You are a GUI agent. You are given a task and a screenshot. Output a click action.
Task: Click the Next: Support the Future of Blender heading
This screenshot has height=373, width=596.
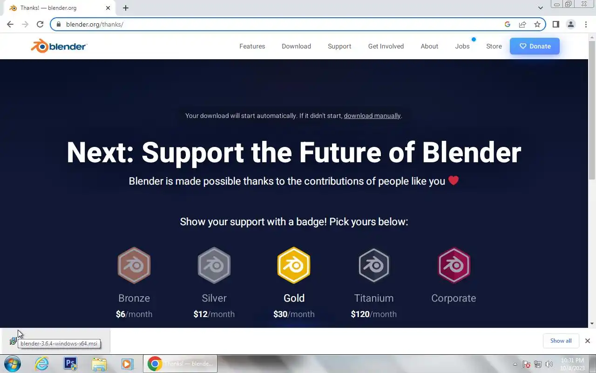[294, 152]
